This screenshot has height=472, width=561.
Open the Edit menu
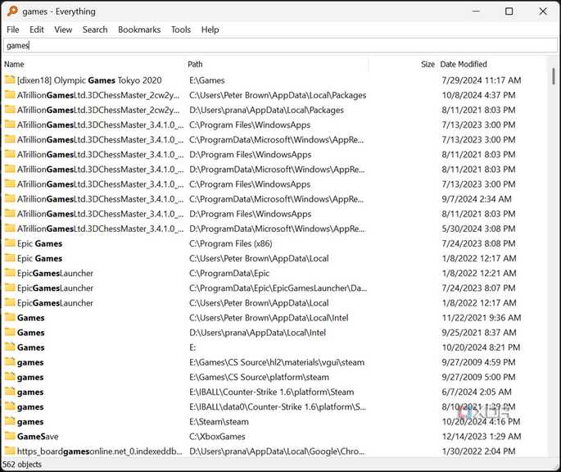[x=37, y=29]
